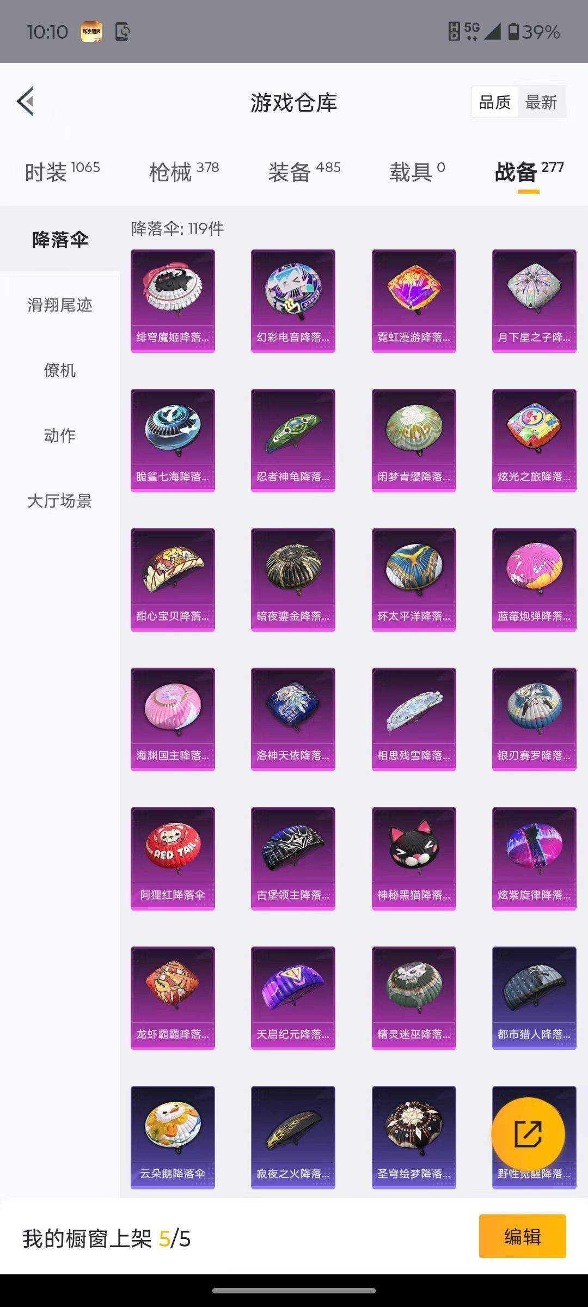Tap the 编辑 button
The image size is (588, 1307).
tap(523, 1236)
